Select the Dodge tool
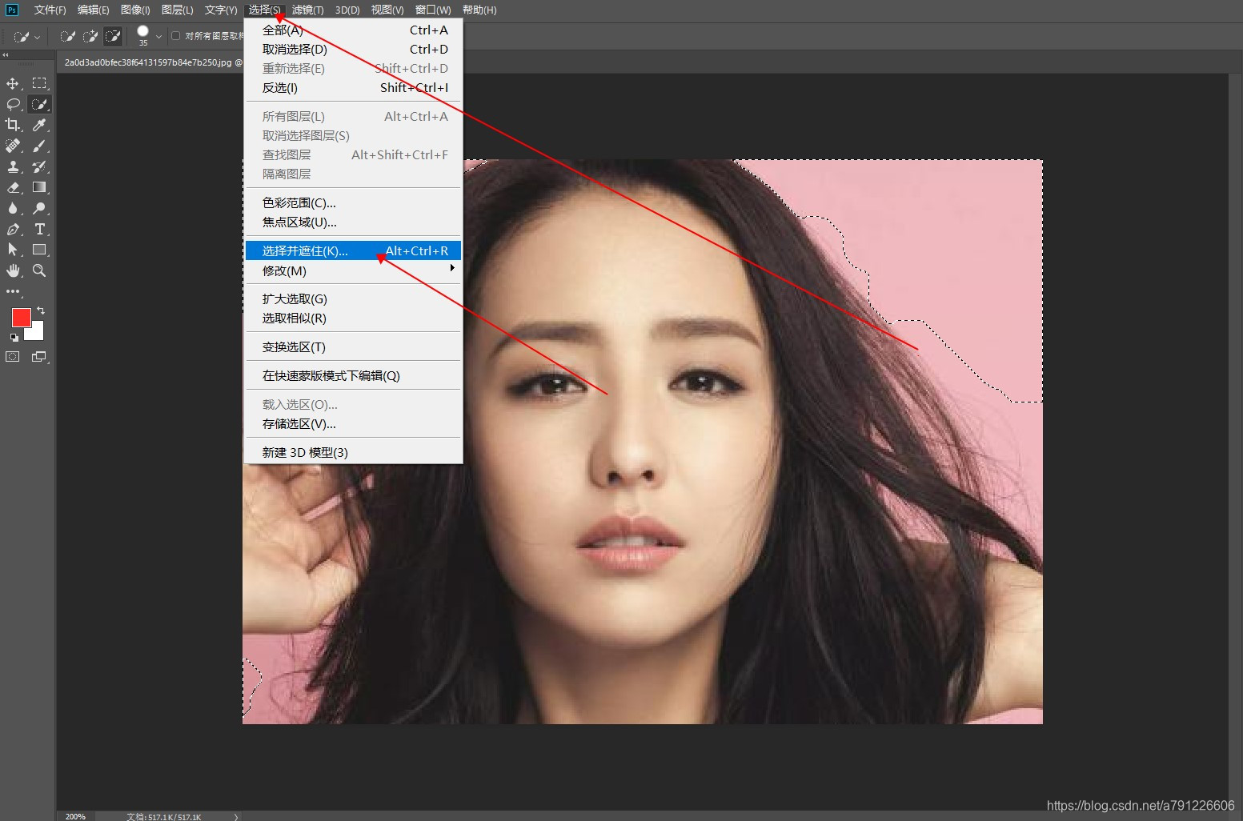The image size is (1243, 821). pos(39,208)
